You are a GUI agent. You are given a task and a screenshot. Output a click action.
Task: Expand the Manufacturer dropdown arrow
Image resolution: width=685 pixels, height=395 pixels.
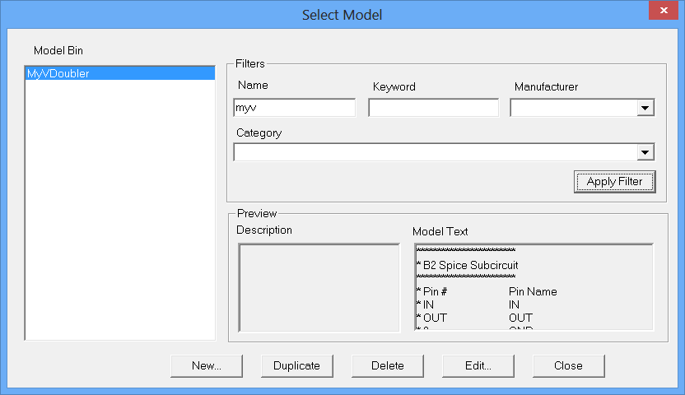tap(645, 108)
